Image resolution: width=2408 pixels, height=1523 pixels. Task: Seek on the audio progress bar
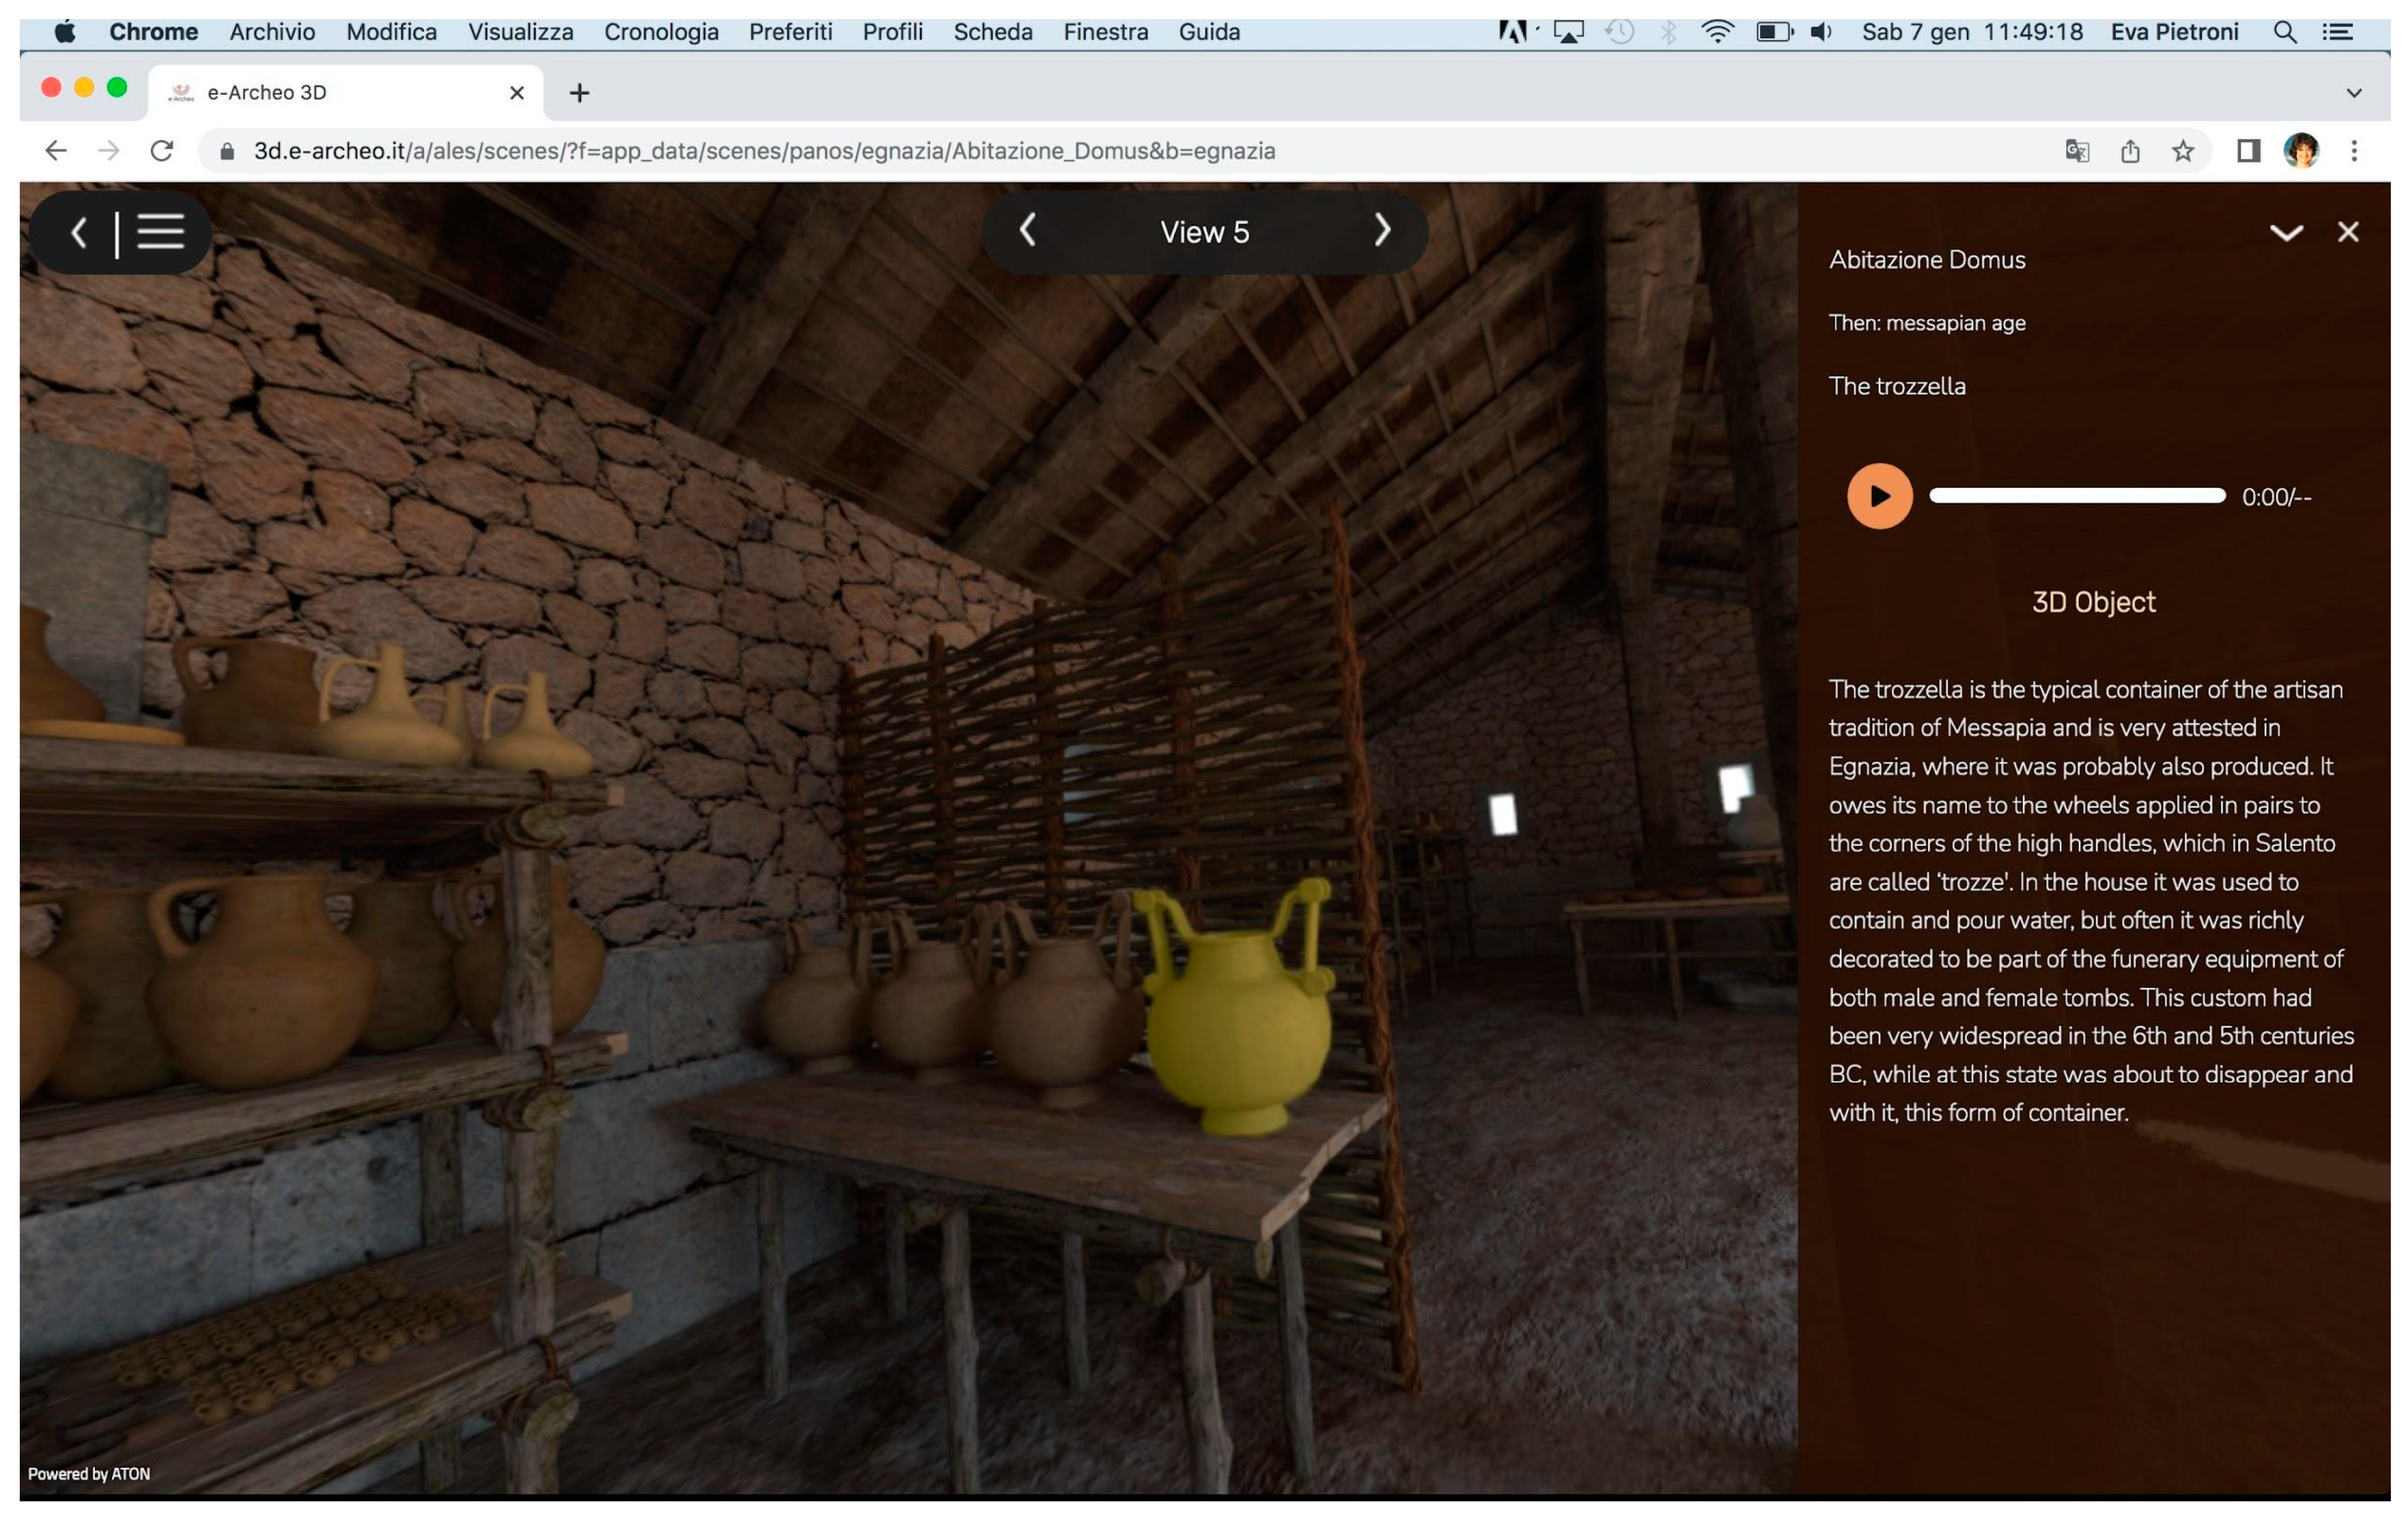(2076, 496)
